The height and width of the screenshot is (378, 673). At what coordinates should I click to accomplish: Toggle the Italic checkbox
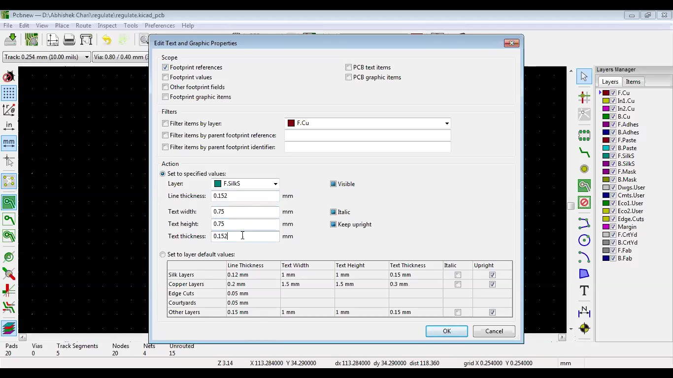click(334, 212)
